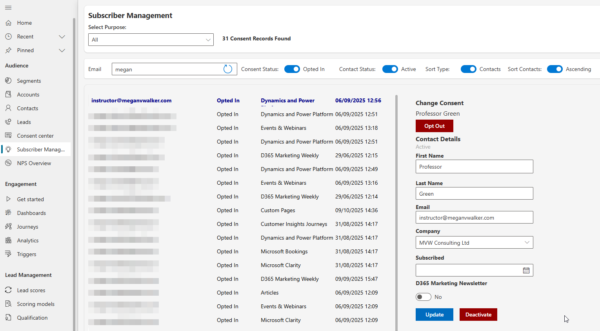Click the hamburger menu icon
The width and height of the screenshot is (600, 331).
[8, 7]
